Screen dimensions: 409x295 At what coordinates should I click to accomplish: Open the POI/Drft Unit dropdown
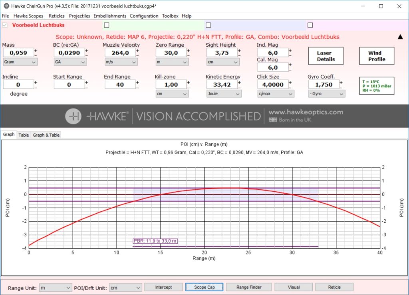pos(125,287)
